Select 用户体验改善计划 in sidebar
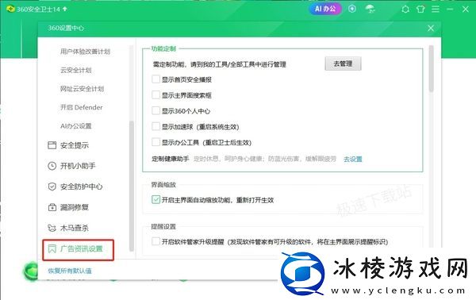This screenshot has width=476, height=300. pyautogui.click(x=85, y=52)
